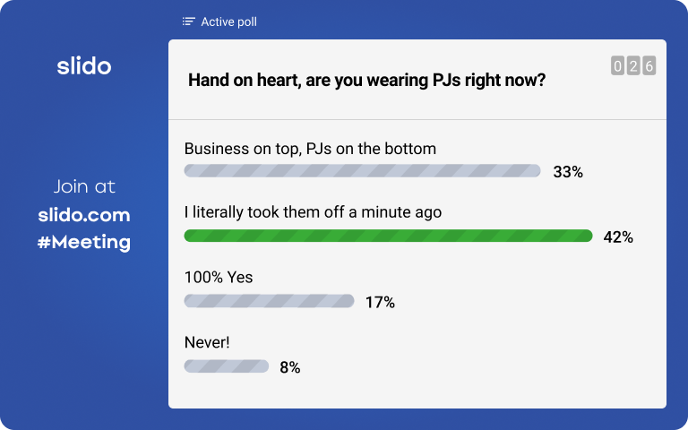Click the grey 8% result bar
The width and height of the screenshot is (688, 430).
[x=227, y=365]
